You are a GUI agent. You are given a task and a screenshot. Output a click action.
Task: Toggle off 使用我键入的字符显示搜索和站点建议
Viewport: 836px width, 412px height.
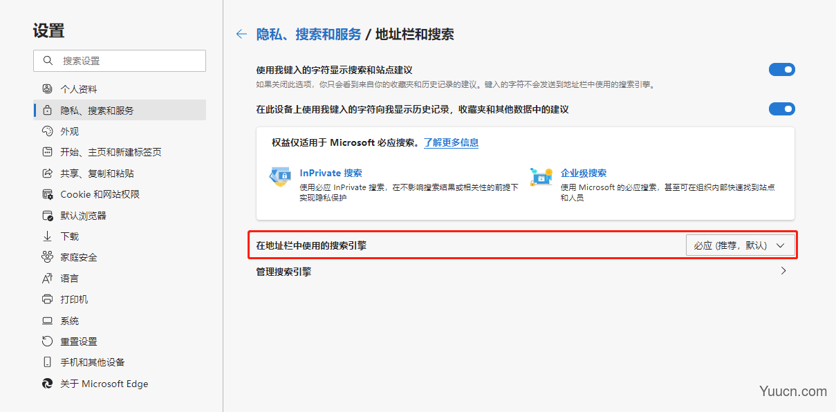click(782, 70)
